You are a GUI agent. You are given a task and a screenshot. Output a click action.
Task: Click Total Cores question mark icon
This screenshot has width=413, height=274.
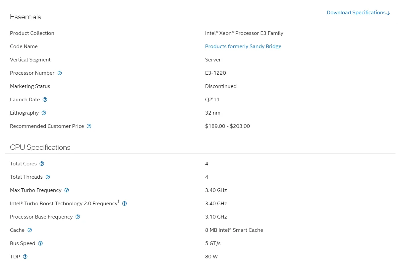[x=42, y=164]
